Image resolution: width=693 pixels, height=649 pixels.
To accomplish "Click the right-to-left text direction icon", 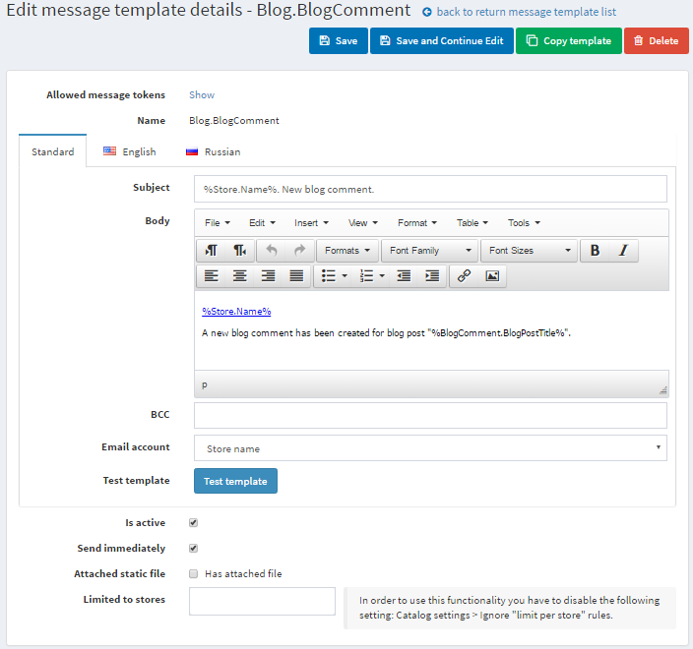I will tap(239, 251).
